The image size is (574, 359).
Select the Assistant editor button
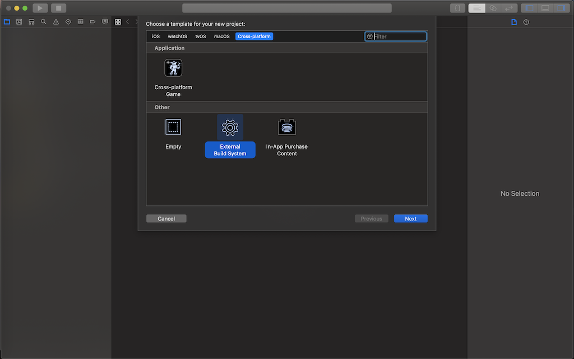pyautogui.click(x=493, y=8)
